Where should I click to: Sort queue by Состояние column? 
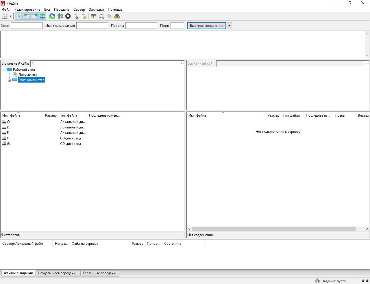[184, 244]
